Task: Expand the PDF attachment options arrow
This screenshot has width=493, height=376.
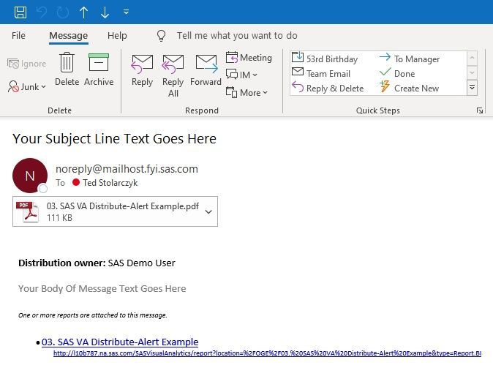Action: (208, 211)
